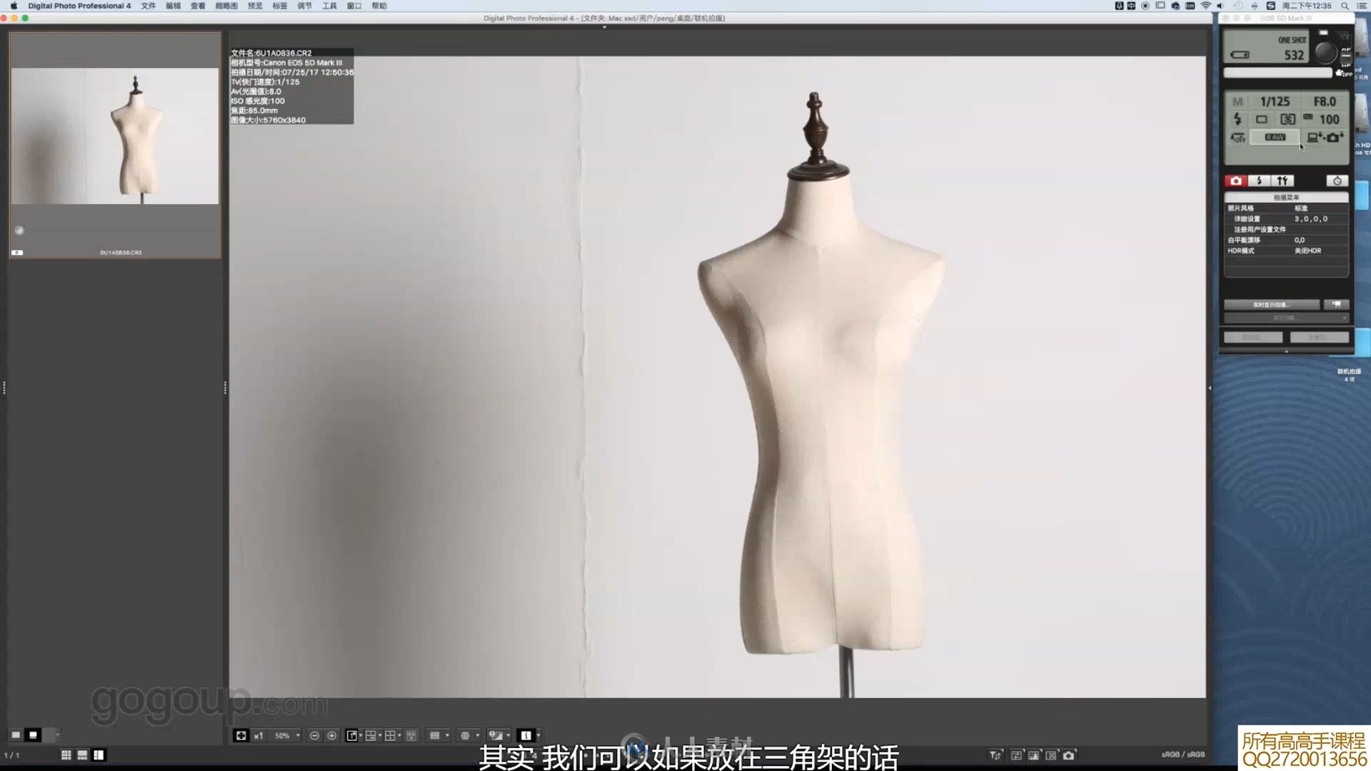The image size is (1371, 771).
Task: Collapse the right side panel arrow
Action: (1210, 388)
